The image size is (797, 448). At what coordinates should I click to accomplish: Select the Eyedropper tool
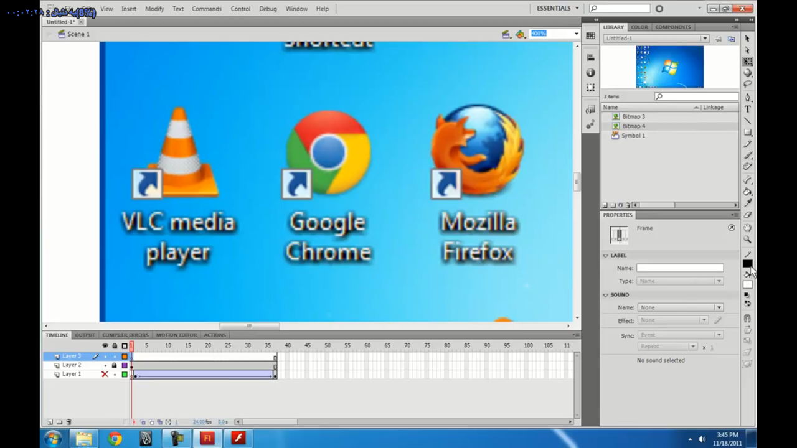(x=748, y=202)
